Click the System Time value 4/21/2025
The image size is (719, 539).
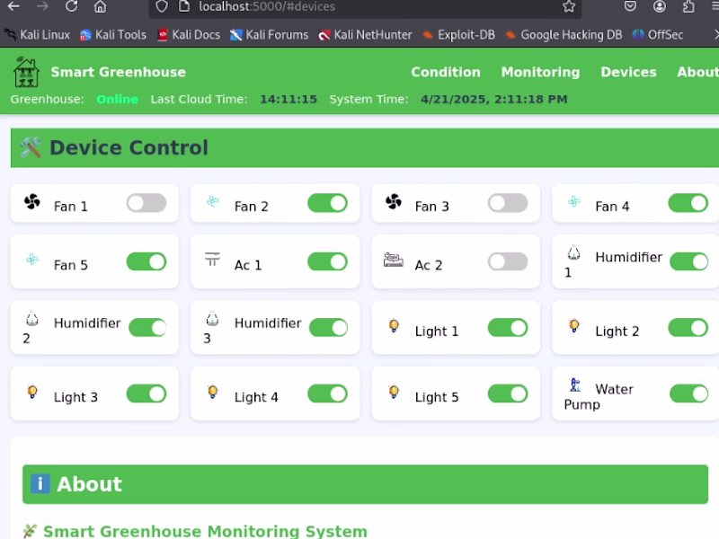point(493,99)
